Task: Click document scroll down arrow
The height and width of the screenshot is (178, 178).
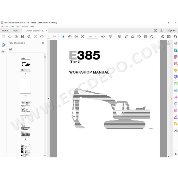Action: click(168, 156)
